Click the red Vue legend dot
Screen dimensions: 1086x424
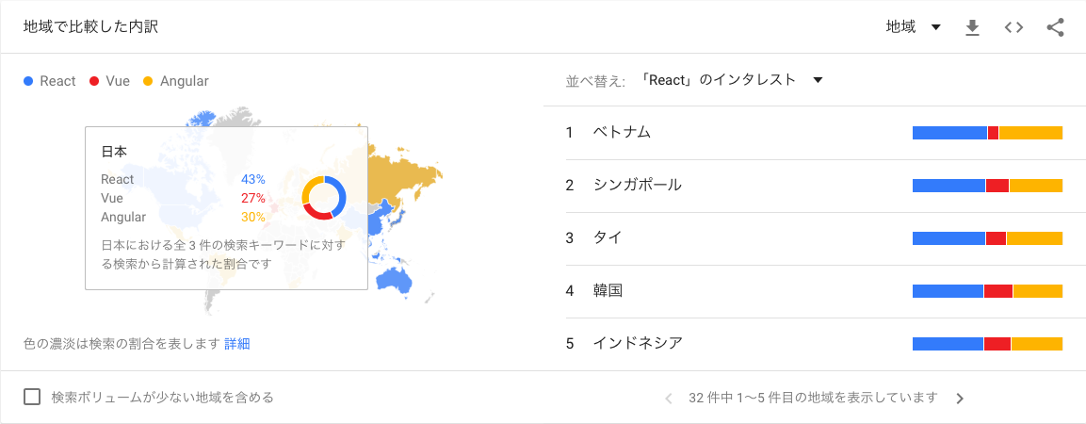tap(93, 81)
